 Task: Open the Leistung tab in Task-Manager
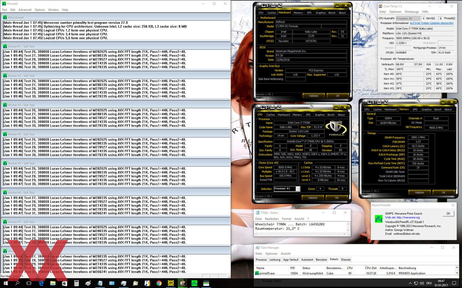pos(275,260)
